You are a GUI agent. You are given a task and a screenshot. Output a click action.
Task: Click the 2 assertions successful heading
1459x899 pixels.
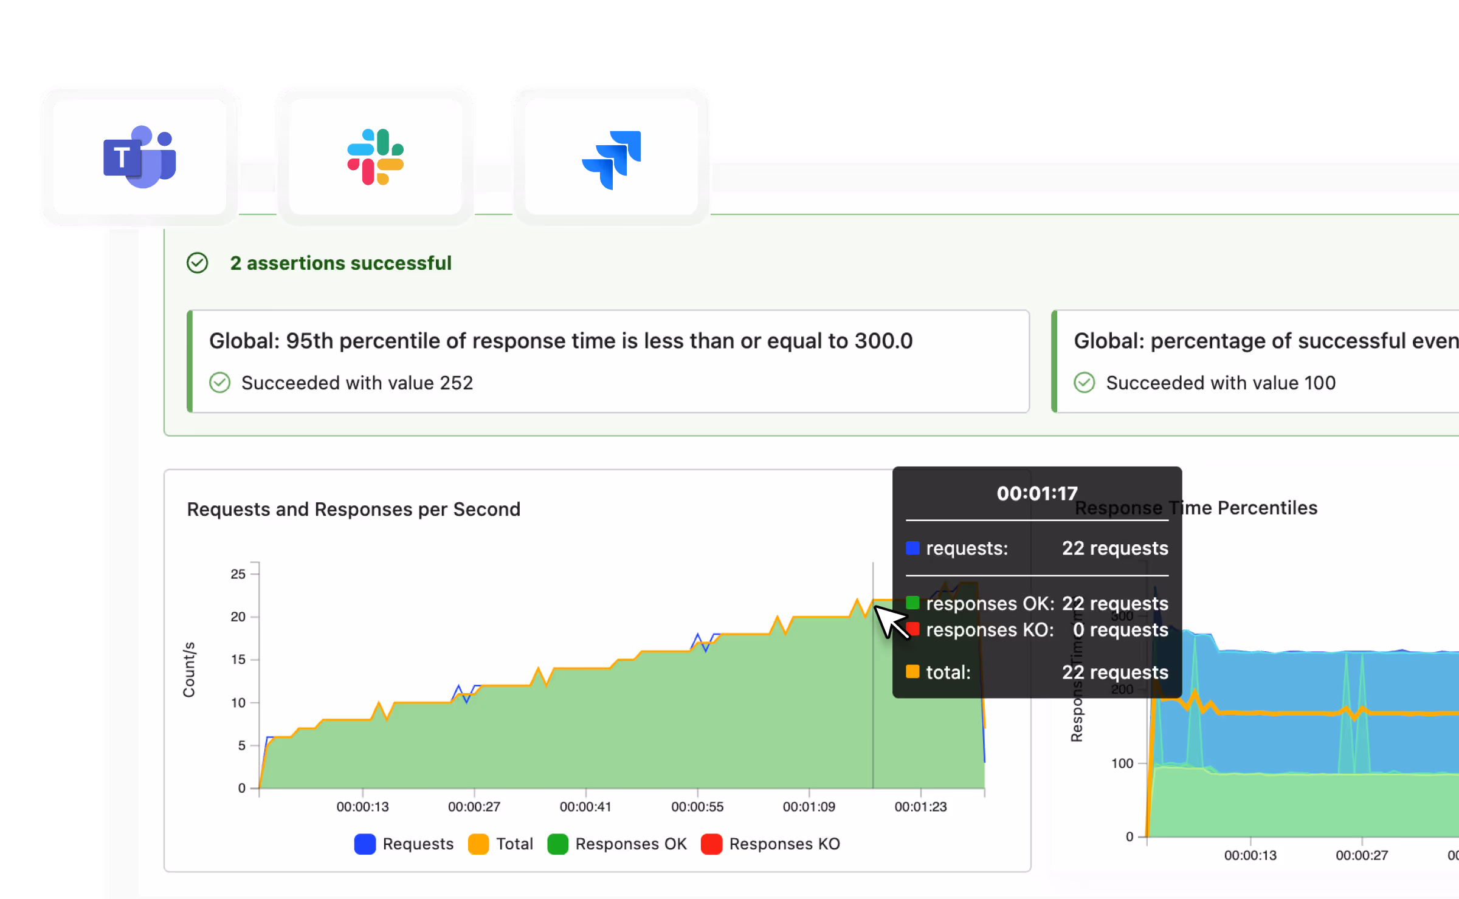click(340, 263)
